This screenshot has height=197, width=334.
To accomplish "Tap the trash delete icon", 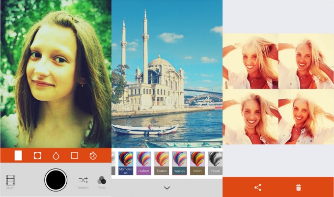I will coord(299,187).
